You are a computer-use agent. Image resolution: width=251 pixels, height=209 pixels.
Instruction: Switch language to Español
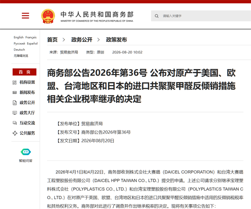pos(32,44)
